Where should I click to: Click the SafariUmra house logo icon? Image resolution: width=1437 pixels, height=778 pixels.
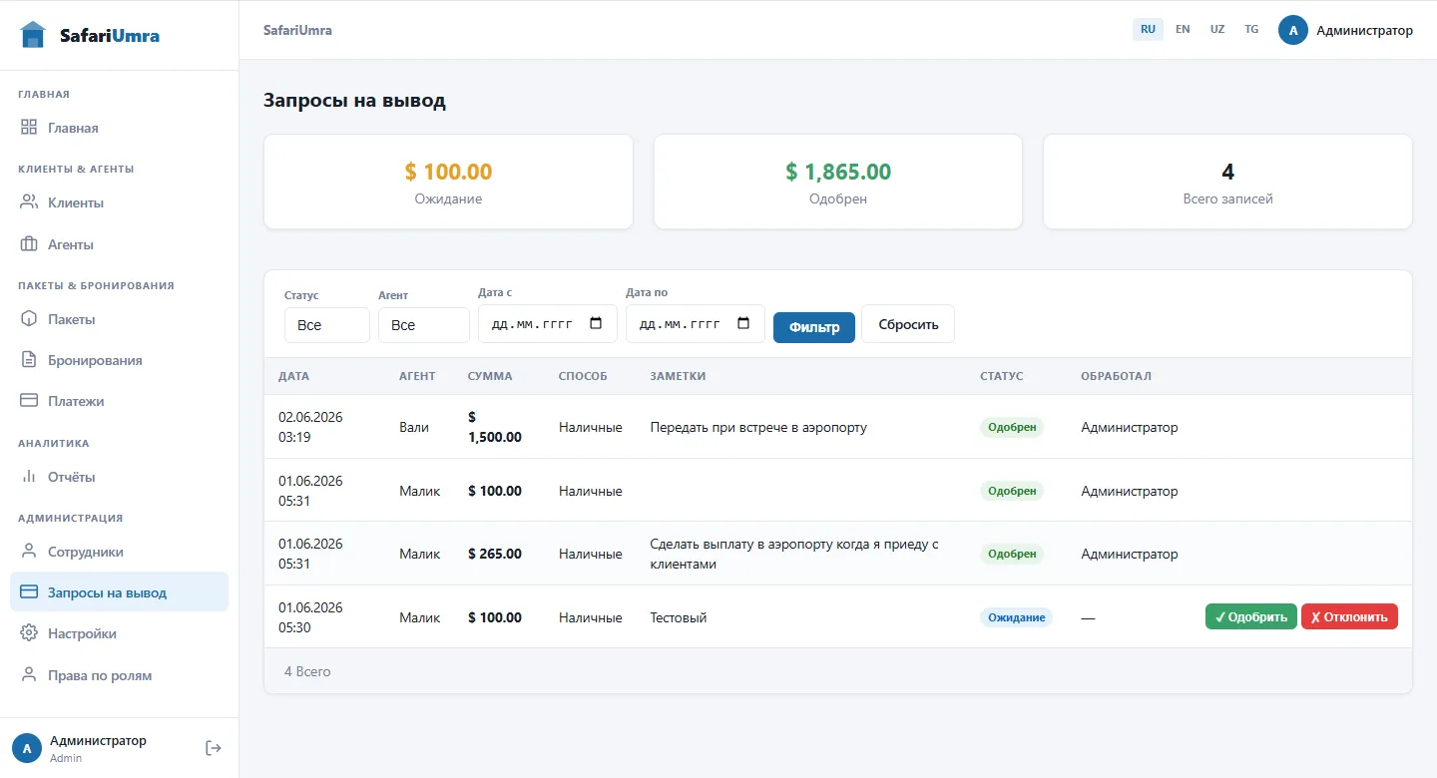tap(33, 35)
